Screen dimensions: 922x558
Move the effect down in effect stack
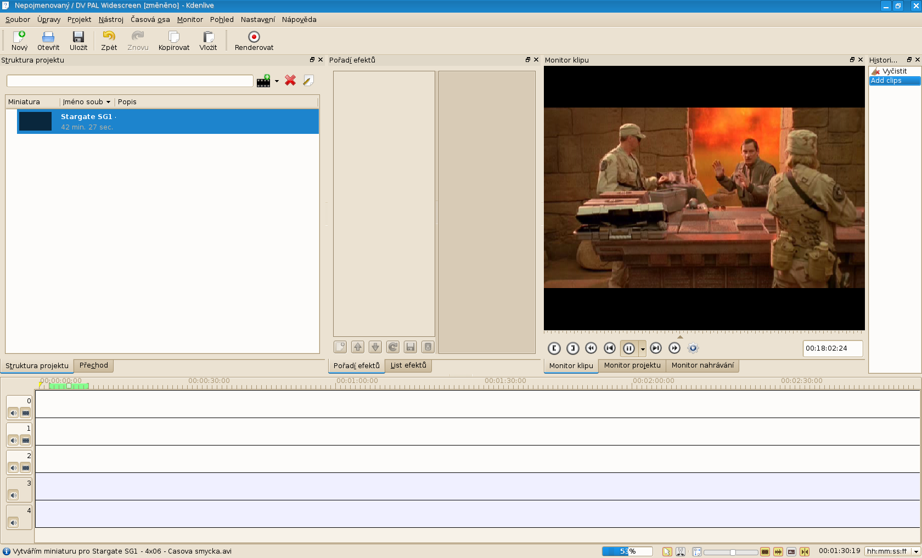click(375, 347)
